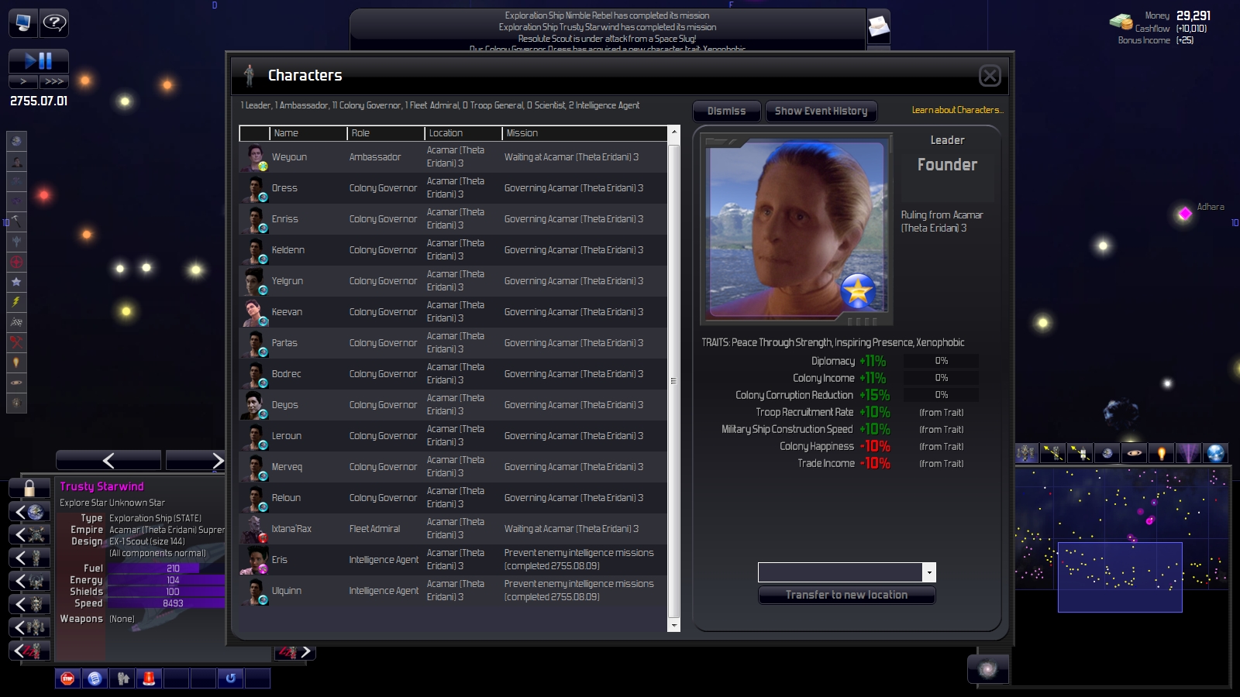Open the help speech bubble icon

coord(54,23)
